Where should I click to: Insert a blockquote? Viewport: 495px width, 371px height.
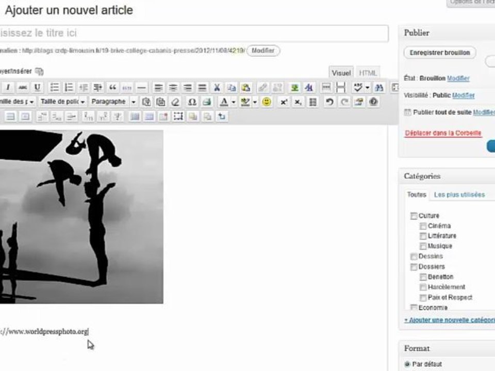click(112, 88)
